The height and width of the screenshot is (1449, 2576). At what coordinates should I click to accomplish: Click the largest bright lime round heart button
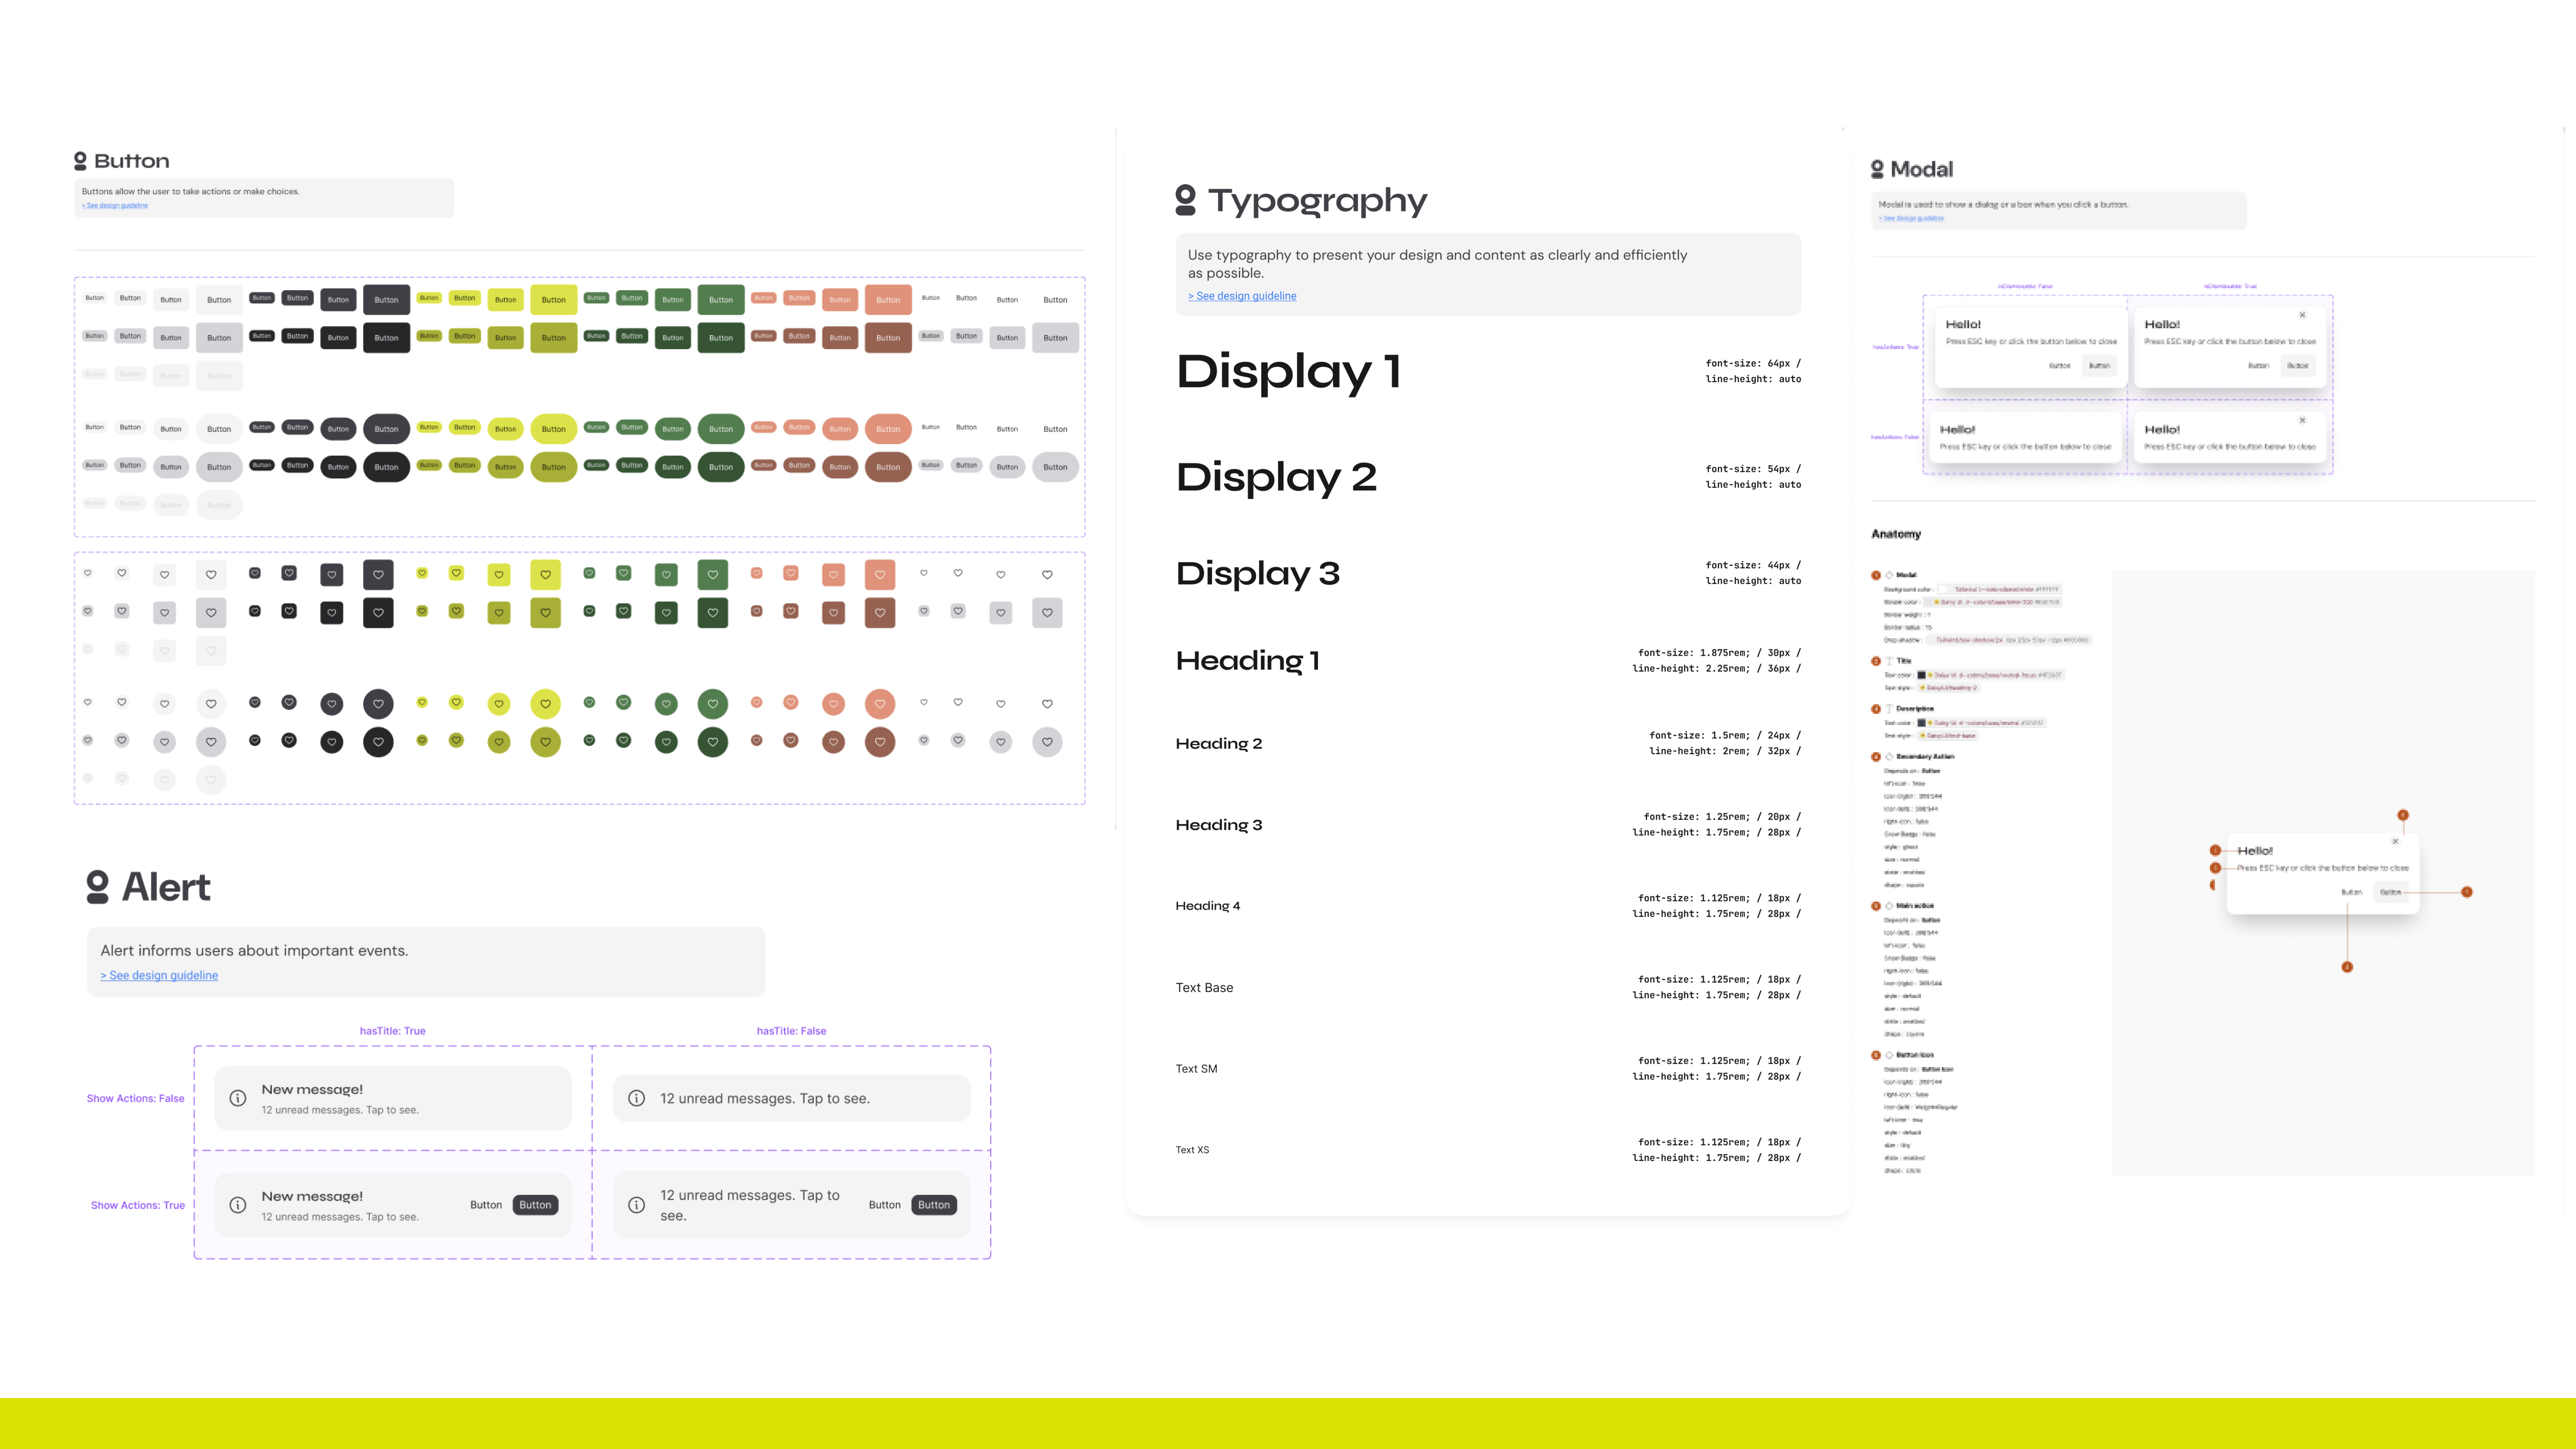pos(545,704)
